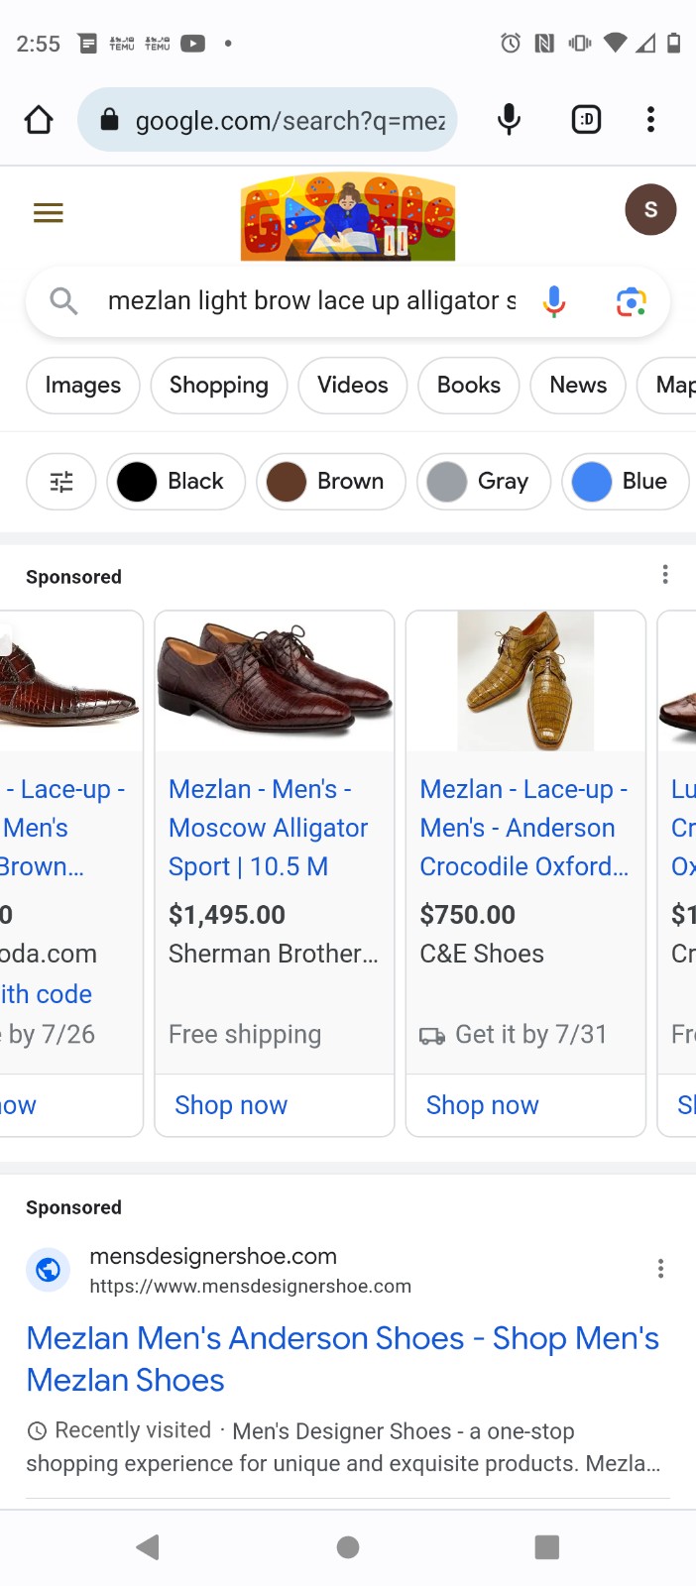Toggle the Gray color filter chip
This screenshot has width=696, height=1586.
tap(484, 482)
